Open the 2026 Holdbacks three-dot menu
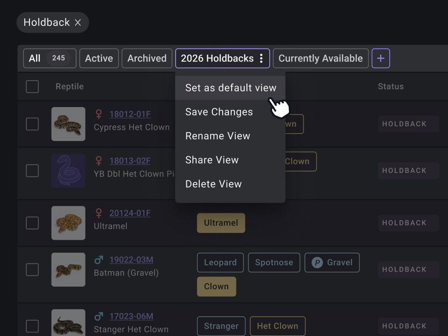448x336 pixels. [x=261, y=58]
